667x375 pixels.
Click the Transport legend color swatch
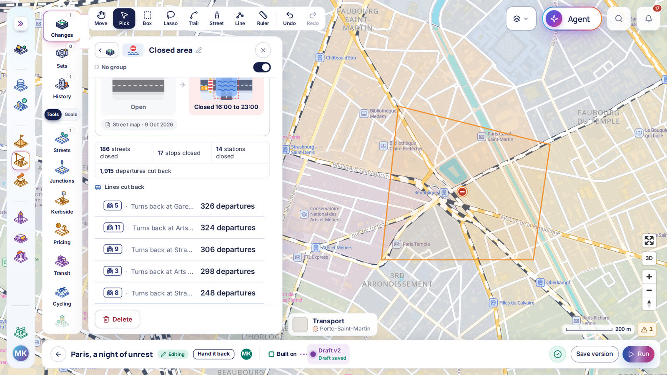point(300,325)
